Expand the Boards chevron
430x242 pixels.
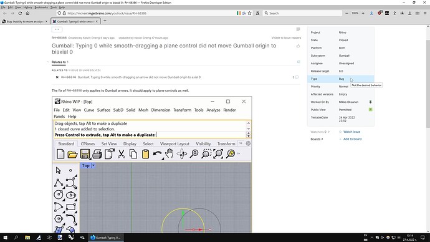click(322, 139)
